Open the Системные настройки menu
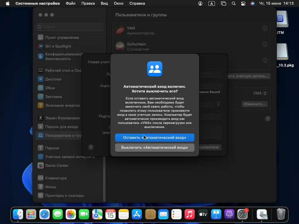Screen dimensions: 299x224 (38, 3)
